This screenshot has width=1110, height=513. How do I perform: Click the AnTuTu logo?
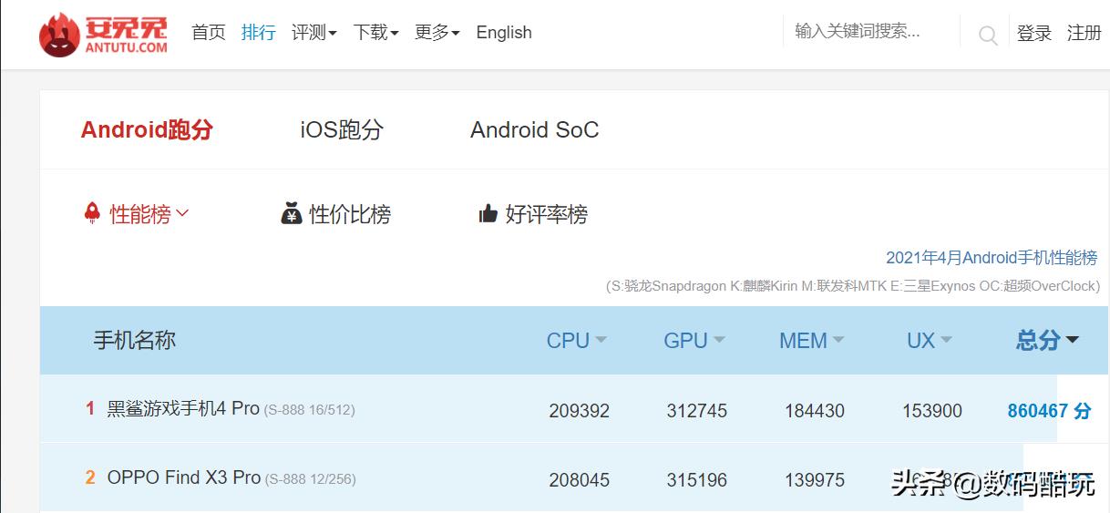click(x=104, y=34)
